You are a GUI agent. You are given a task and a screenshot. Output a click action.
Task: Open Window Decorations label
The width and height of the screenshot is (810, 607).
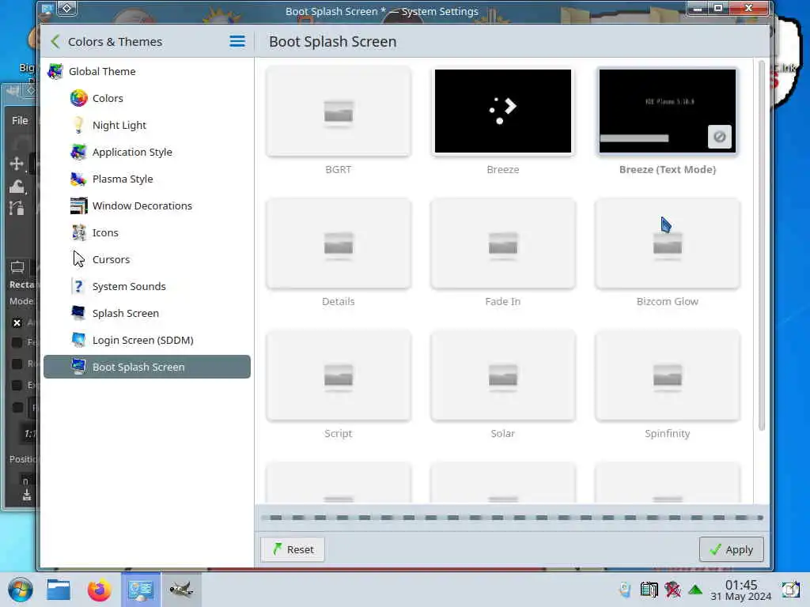142,205
